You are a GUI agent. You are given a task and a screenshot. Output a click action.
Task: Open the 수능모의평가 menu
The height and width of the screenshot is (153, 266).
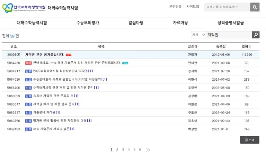tap(87, 22)
